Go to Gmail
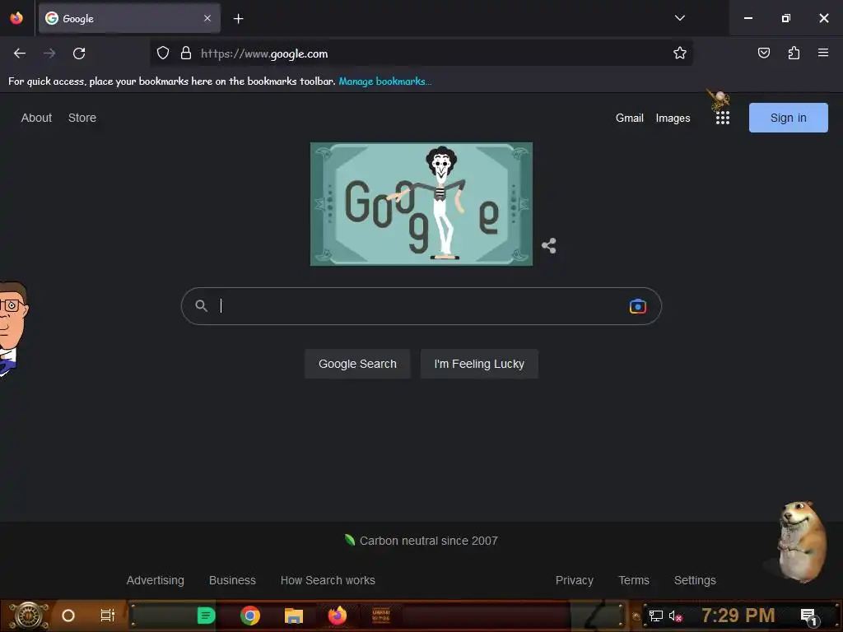Image resolution: width=843 pixels, height=632 pixels. [630, 118]
